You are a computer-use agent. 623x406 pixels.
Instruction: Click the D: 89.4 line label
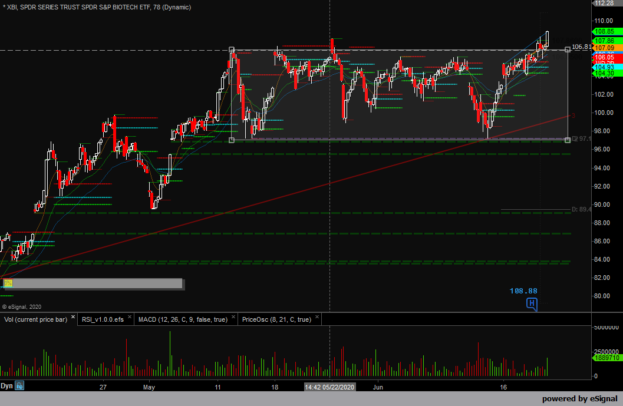click(x=581, y=209)
